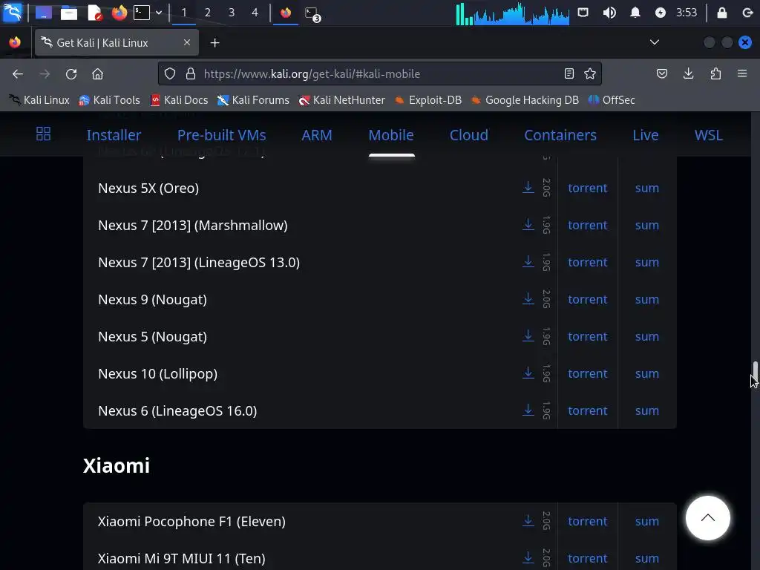This screenshot has width=760, height=570.
Task: Show notifications via the bell icon
Action: pos(635,13)
